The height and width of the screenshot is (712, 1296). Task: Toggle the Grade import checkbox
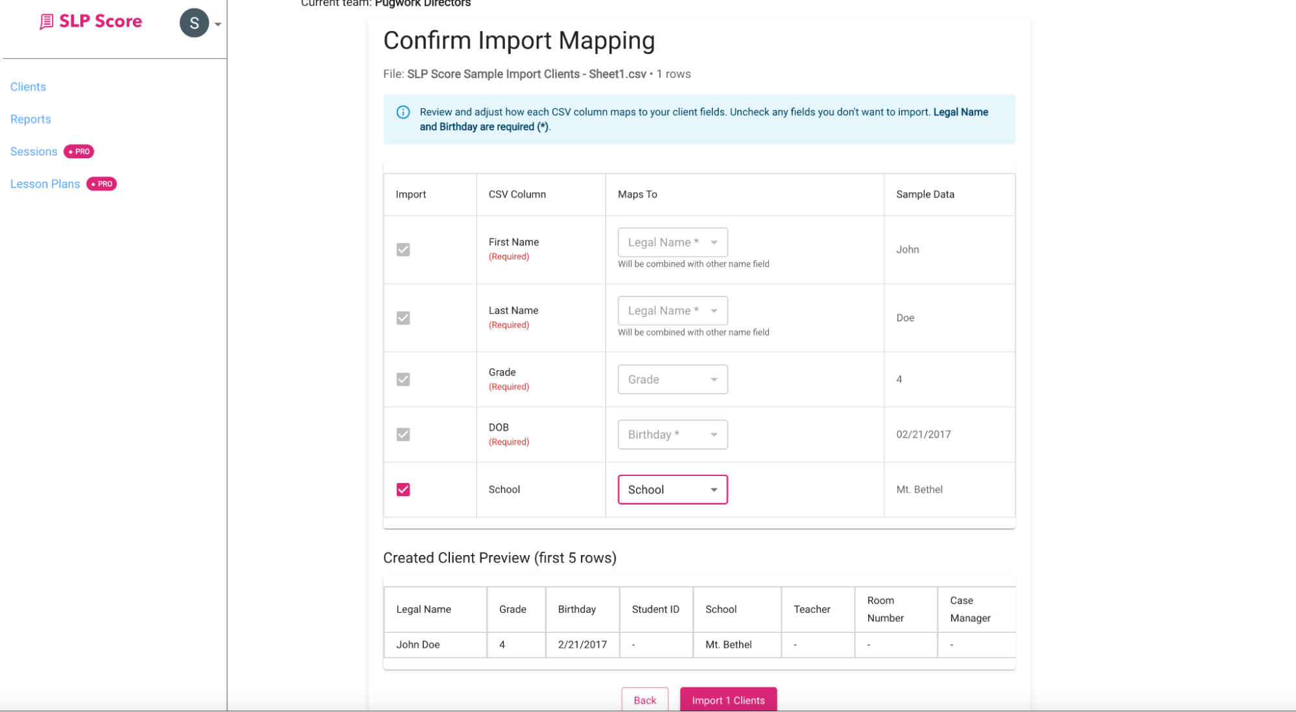coord(403,379)
